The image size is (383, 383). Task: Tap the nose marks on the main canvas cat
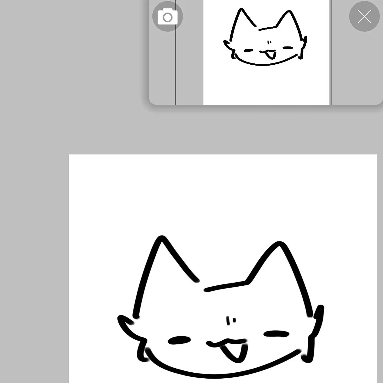231,321
